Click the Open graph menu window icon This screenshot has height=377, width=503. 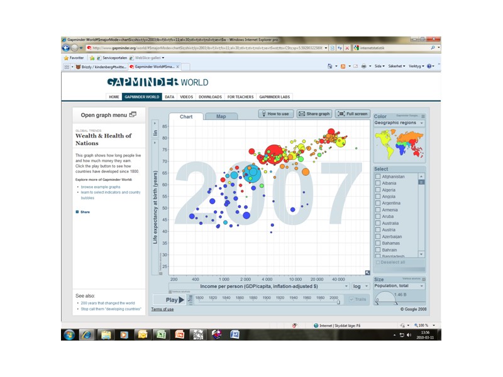[x=133, y=114]
